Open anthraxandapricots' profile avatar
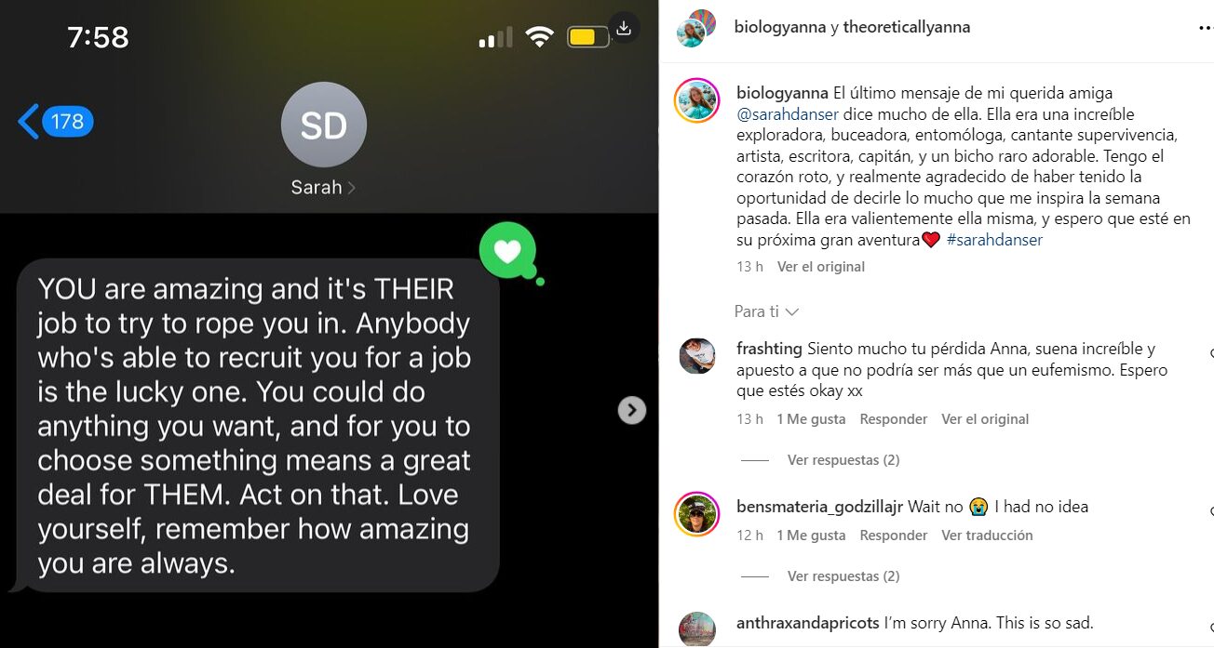Viewport: 1214px width, 648px height. coord(697,629)
